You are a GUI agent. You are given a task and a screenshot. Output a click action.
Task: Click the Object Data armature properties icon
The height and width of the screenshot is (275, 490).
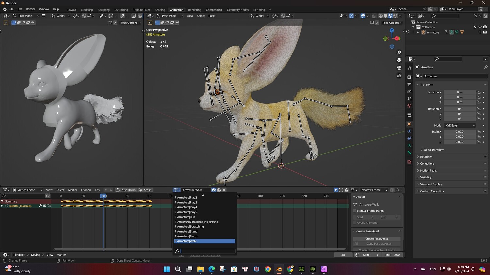coord(409,145)
